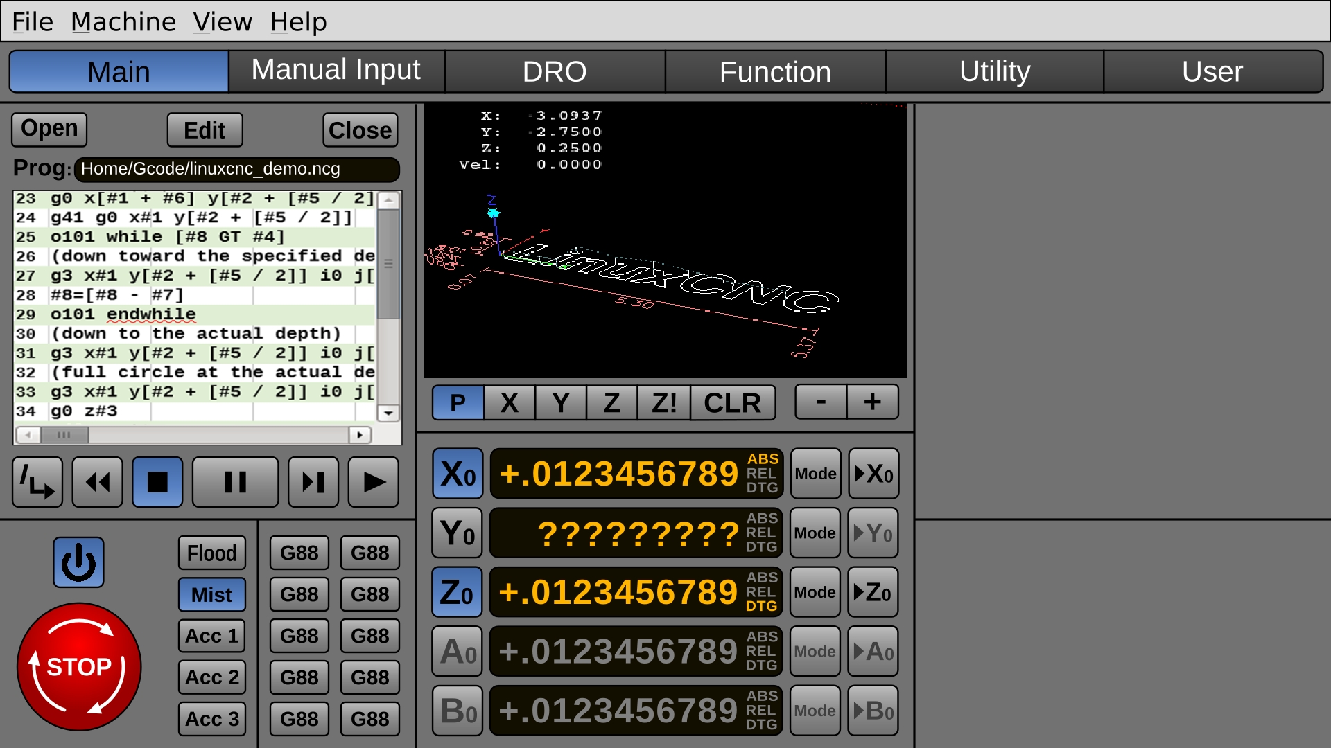Switch to the DRO tab

pyautogui.click(x=555, y=71)
